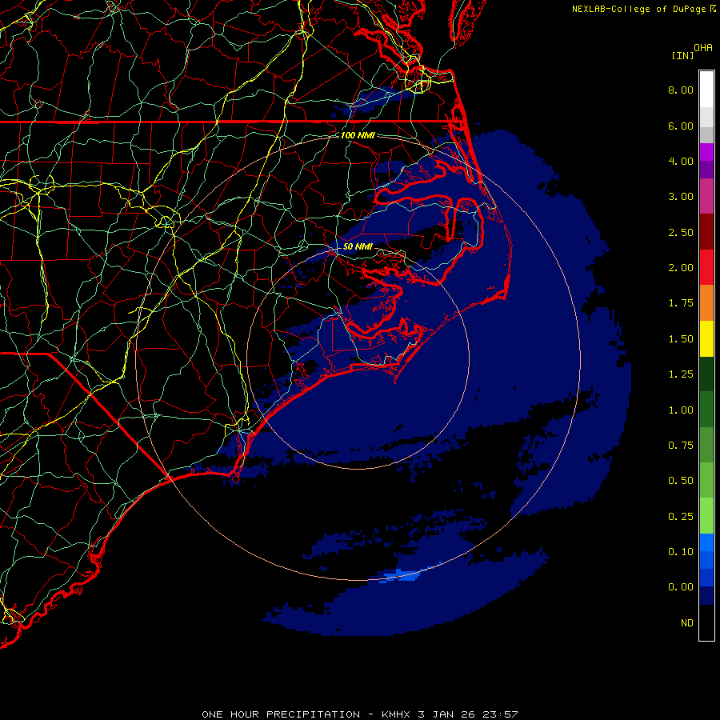
Task: Click the 1.00 legend value
Action: pos(681,410)
